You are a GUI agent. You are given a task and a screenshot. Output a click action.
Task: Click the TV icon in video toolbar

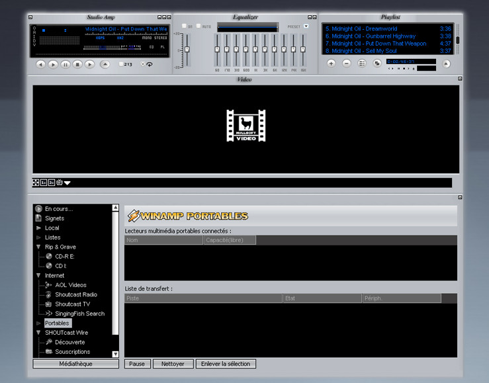60,183
